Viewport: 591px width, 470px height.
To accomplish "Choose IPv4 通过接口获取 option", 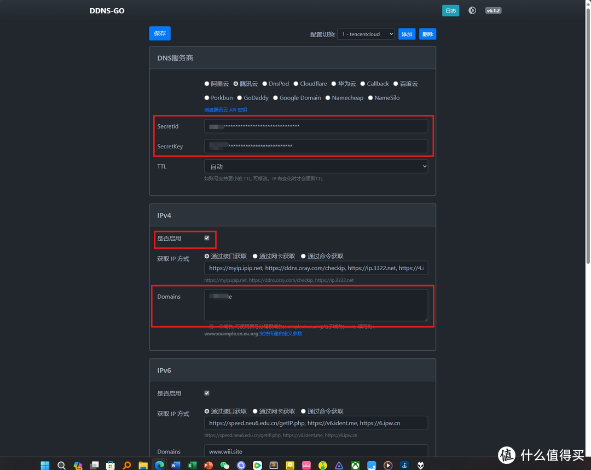I will click(206, 256).
